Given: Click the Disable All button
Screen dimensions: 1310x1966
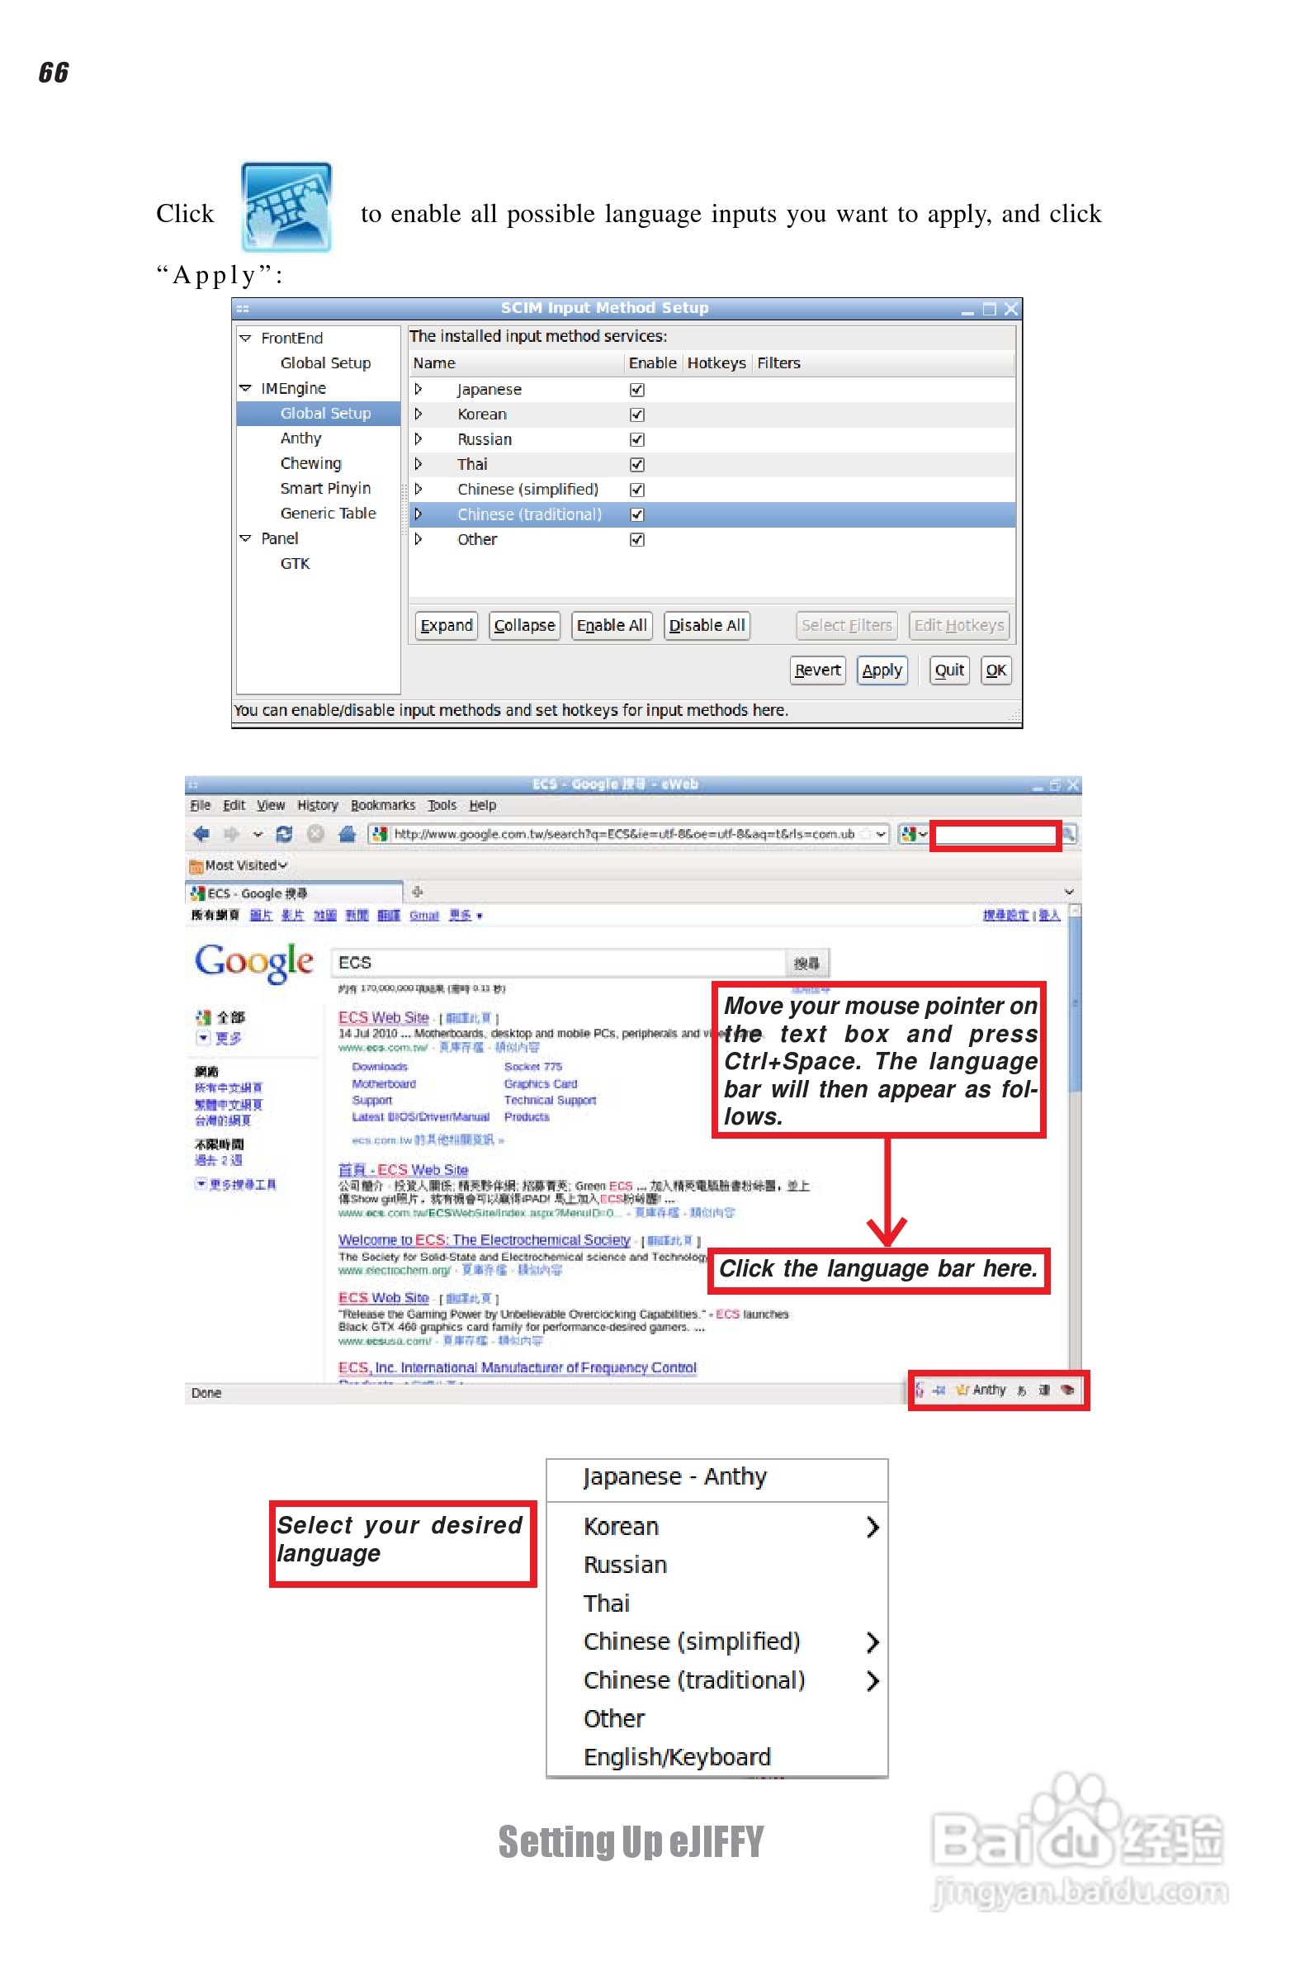Looking at the screenshot, I should pos(707,626).
